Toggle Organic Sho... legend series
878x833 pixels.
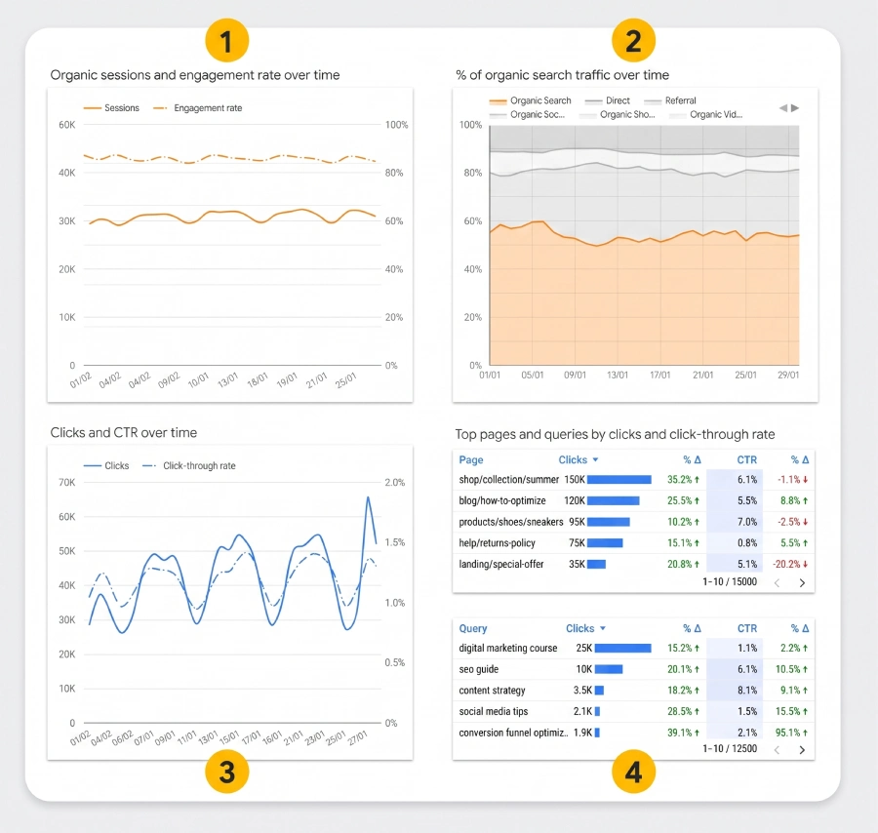[x=618, y=115]
